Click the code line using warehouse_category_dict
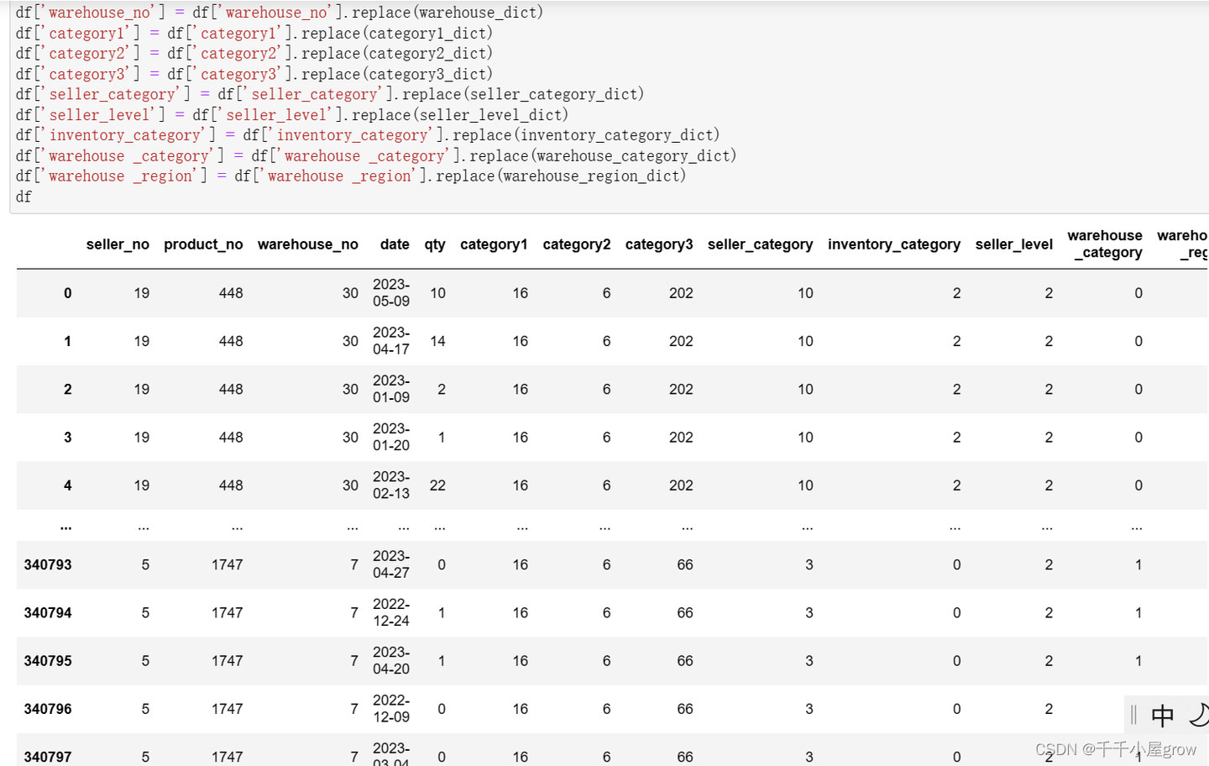Screen dimensions: 1209x766 coord(376,155)
